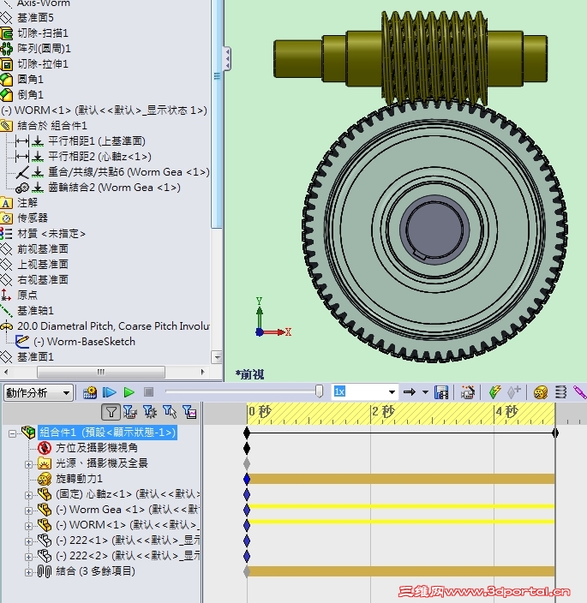Click the Add/Update Key icon
This screenshot has width=587, height=603.
pyautogui.click(x=513, y=392)
